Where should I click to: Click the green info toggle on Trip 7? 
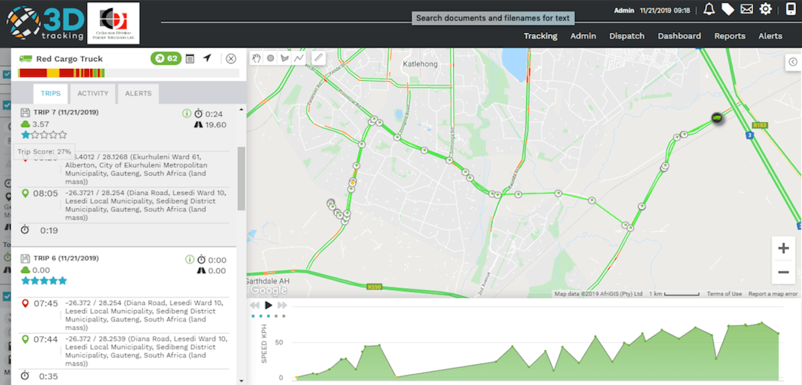click(x=186, y=112)
